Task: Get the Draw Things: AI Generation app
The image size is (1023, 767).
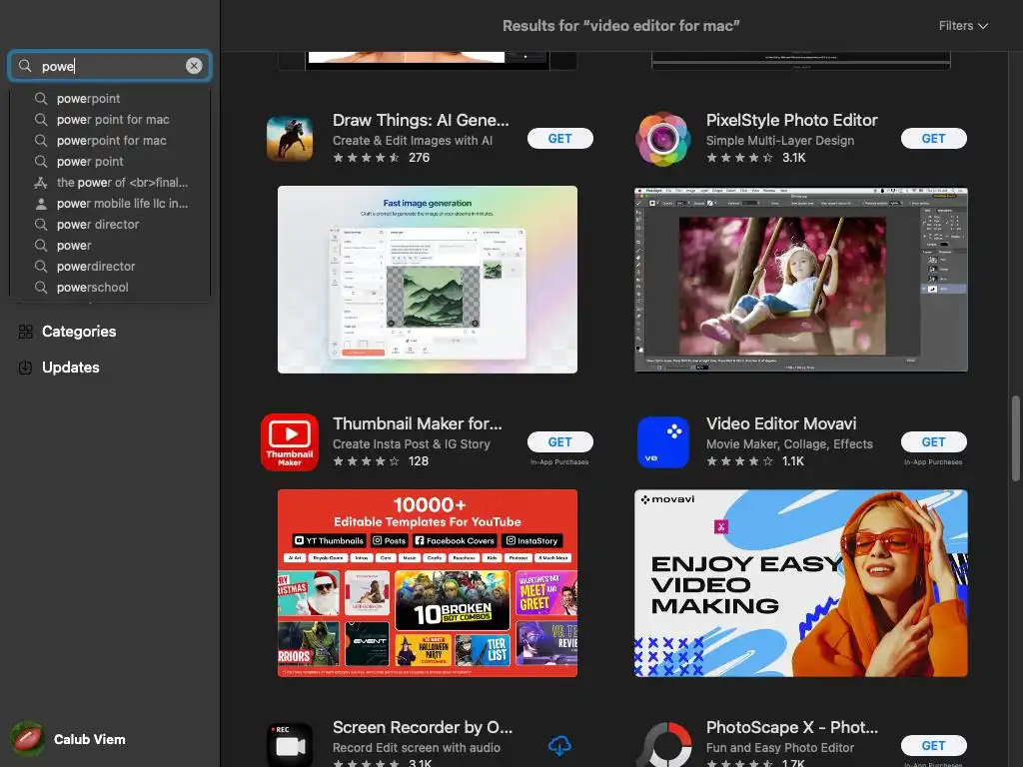Action: tap(559, 138)
